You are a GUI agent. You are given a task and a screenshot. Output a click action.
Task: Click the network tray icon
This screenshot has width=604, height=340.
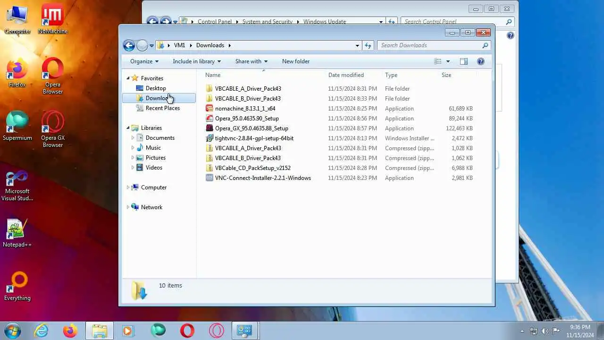click(534, 331)
